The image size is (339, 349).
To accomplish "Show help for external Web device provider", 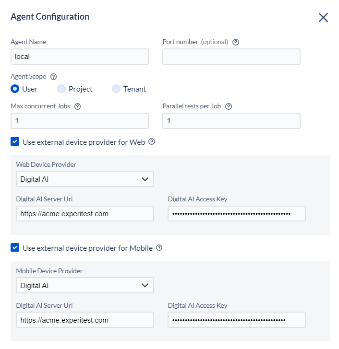I will click(x=152, y=141).
